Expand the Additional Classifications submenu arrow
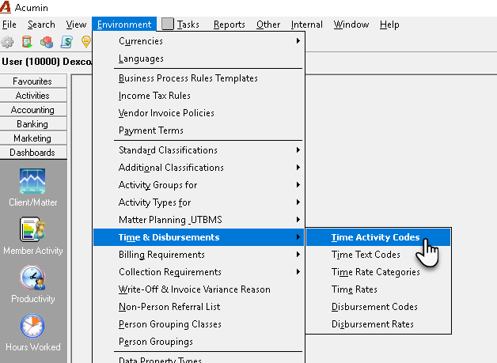The width and height of the screenshot is (497, 363). (x=298, y=167)
